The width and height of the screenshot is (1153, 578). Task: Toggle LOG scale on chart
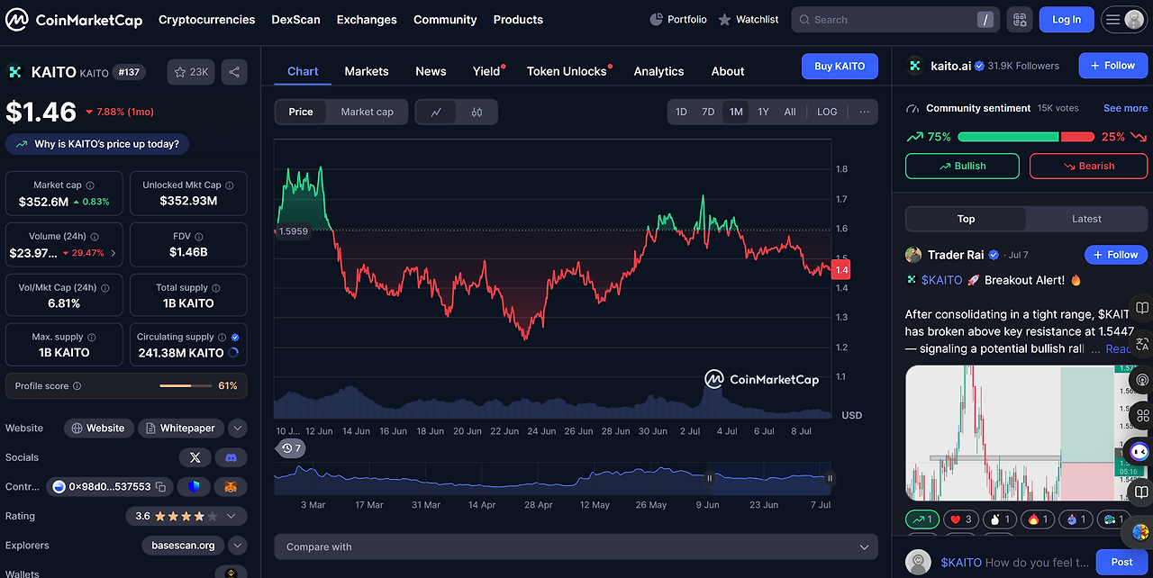[827, 112]
